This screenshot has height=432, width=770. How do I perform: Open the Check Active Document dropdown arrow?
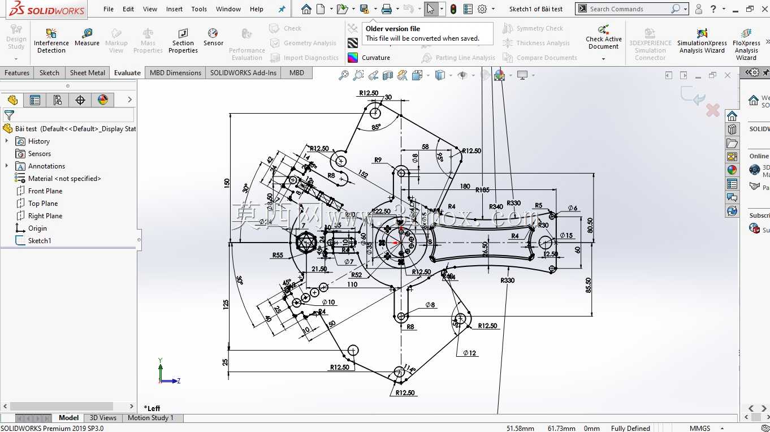(x=603, y=59)
